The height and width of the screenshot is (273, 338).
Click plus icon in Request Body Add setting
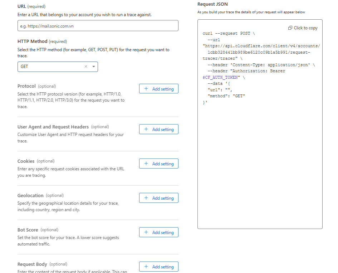[146, 267]
